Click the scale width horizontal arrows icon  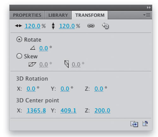tap(18, 26)
